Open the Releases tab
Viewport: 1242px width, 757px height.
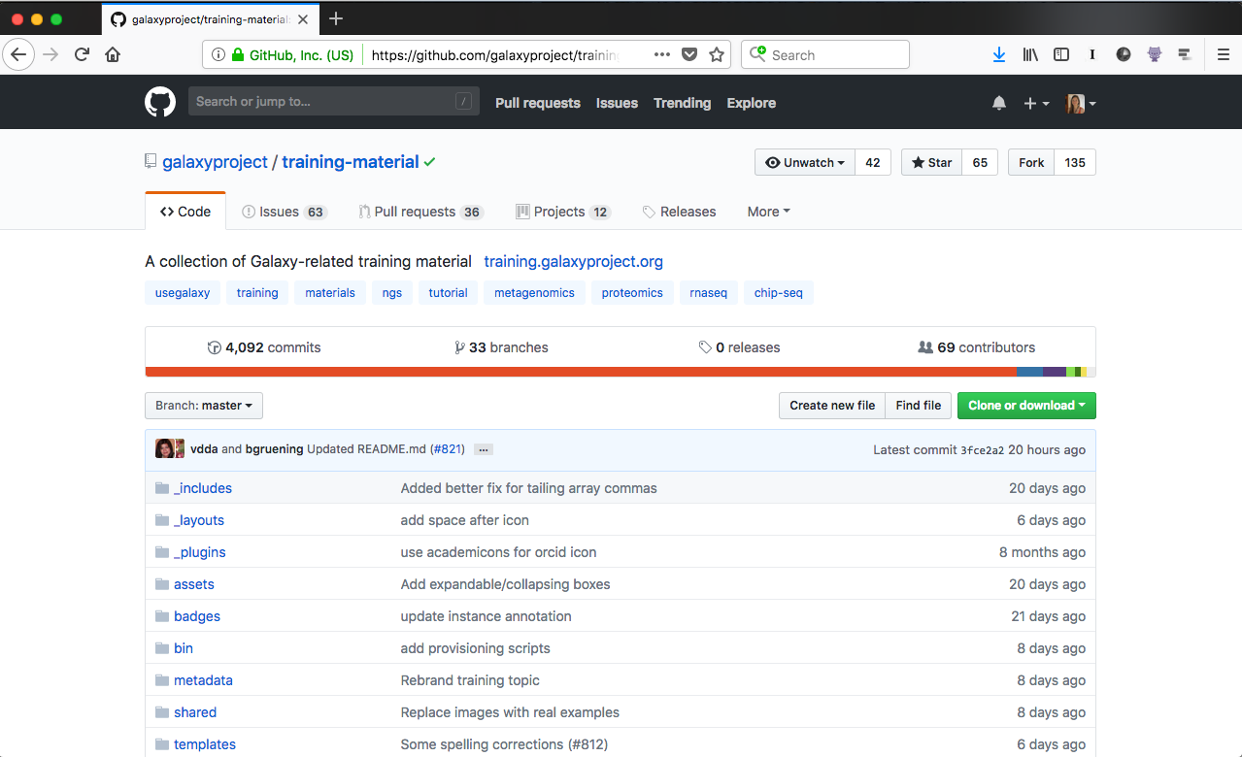[x=679, y=212]
